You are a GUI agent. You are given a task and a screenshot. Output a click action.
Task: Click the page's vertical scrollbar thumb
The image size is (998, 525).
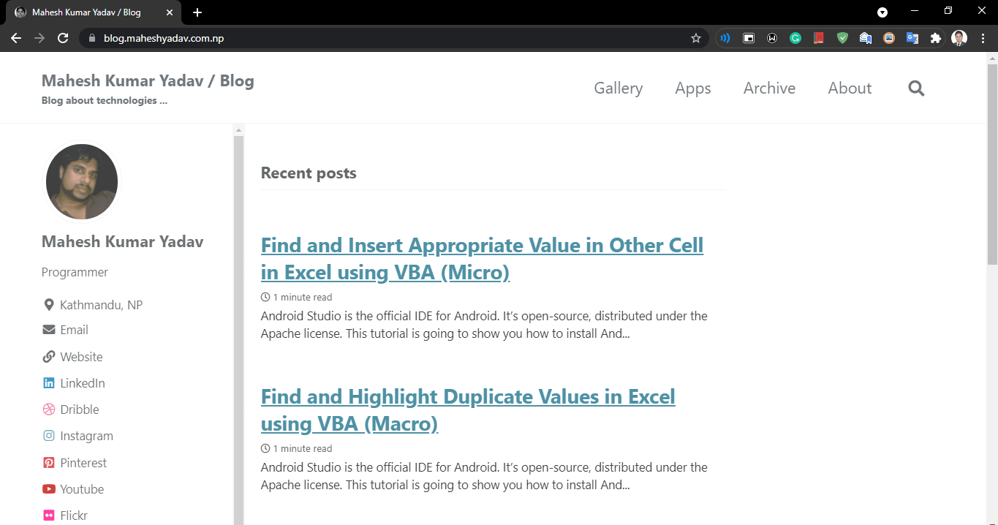[992, 165]
